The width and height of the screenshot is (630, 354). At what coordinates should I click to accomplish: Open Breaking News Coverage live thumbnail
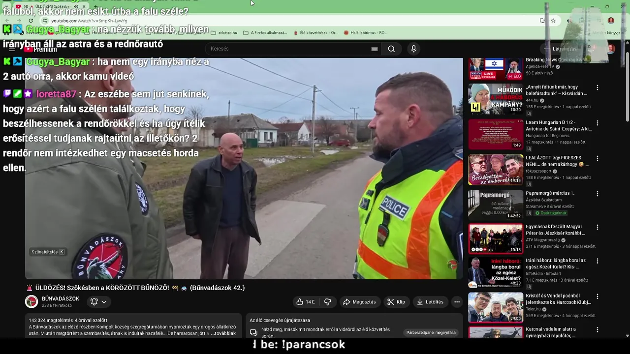click(x=496, y=69)
